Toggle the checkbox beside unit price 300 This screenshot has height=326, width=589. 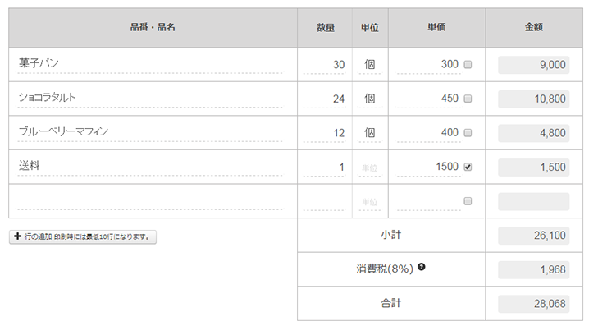point(468,65)
